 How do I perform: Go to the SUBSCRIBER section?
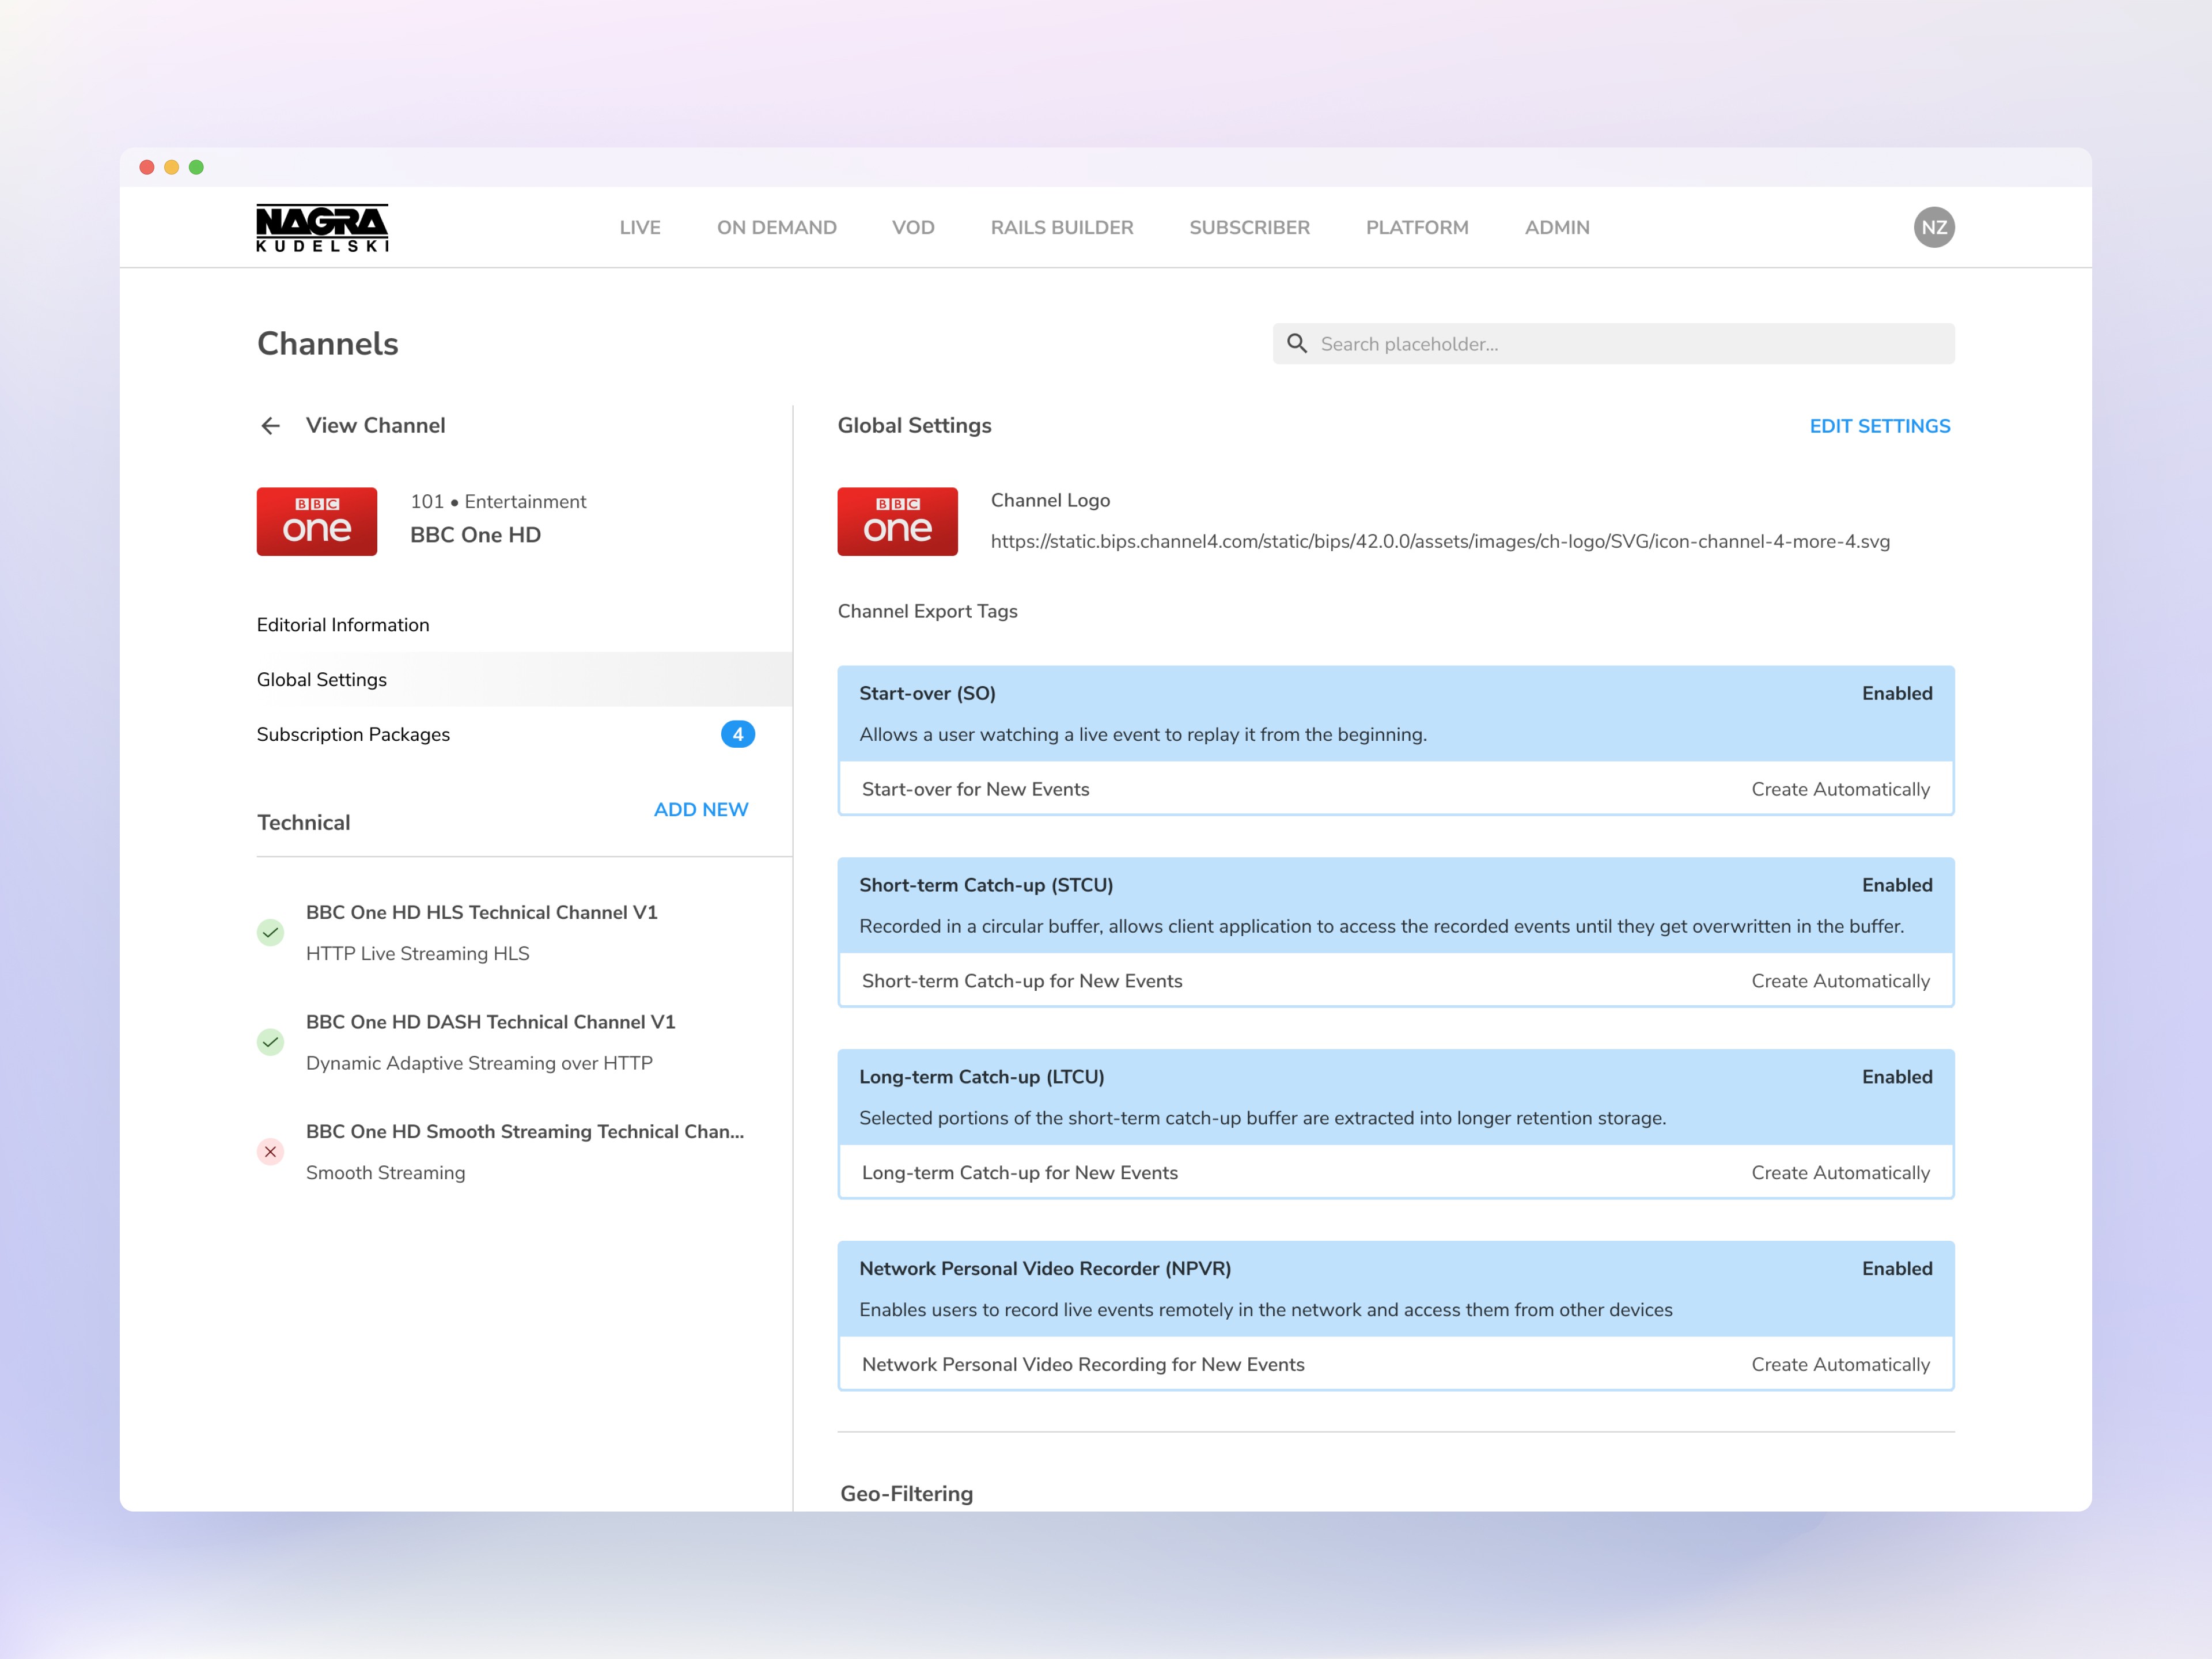(x=1249, y=228)
